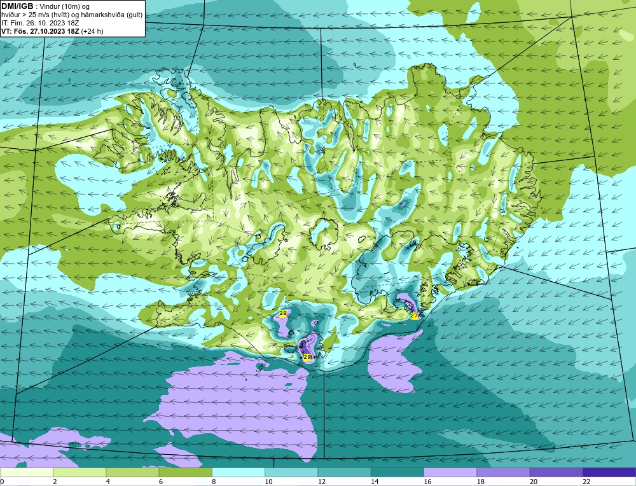Screen dimensions: 636x486
Task: Click the 'IT: Fim. 26. 10. 2023 18Z' line
Action: [x=39, y=23]
